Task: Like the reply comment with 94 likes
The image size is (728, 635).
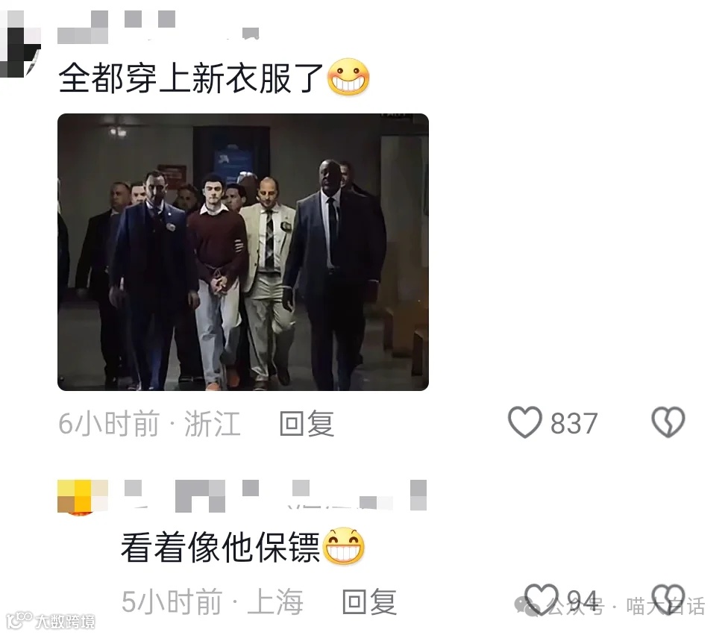Action: pos(542,599)
